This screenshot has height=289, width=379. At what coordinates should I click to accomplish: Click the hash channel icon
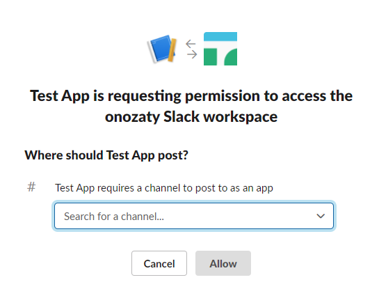click(31, 187)
